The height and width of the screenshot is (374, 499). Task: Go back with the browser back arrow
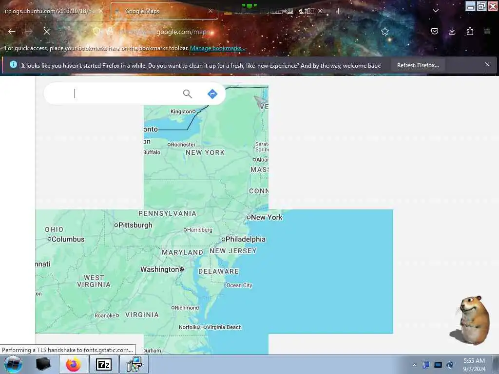12,32
